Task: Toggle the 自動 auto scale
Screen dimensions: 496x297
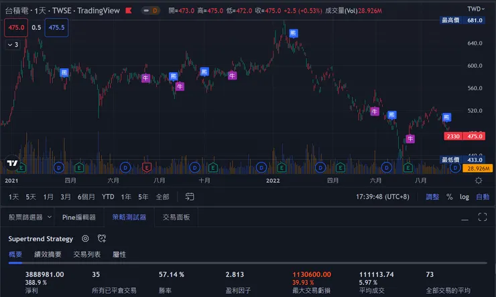Action: pyautogui.click(x=483, y=197)
